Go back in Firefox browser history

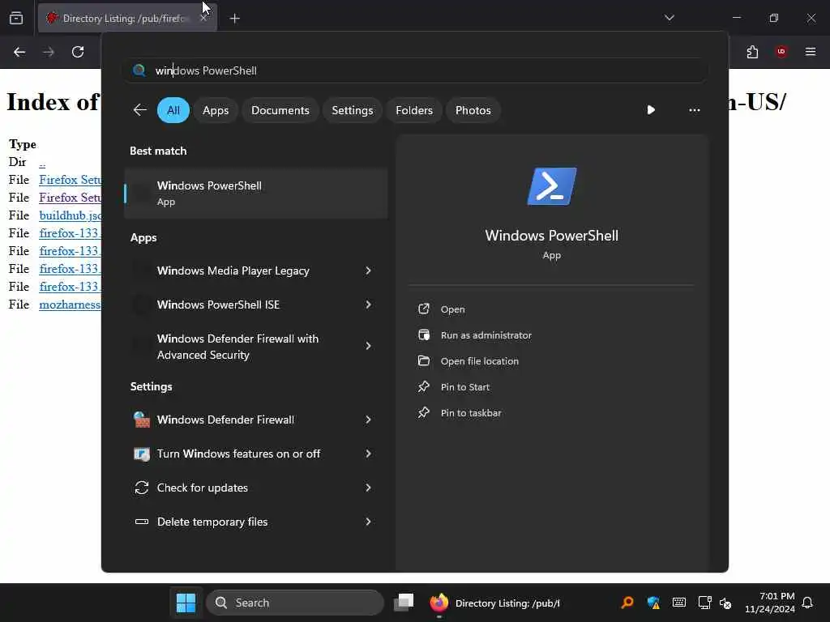[x=19, y=52]
